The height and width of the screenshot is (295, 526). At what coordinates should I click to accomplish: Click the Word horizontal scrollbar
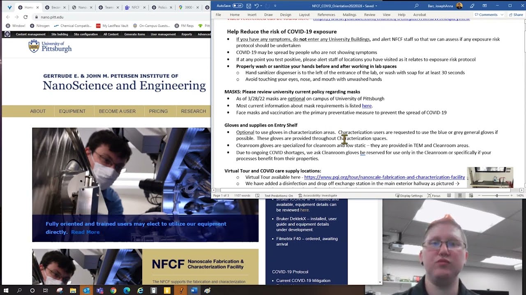click(365, 190)
